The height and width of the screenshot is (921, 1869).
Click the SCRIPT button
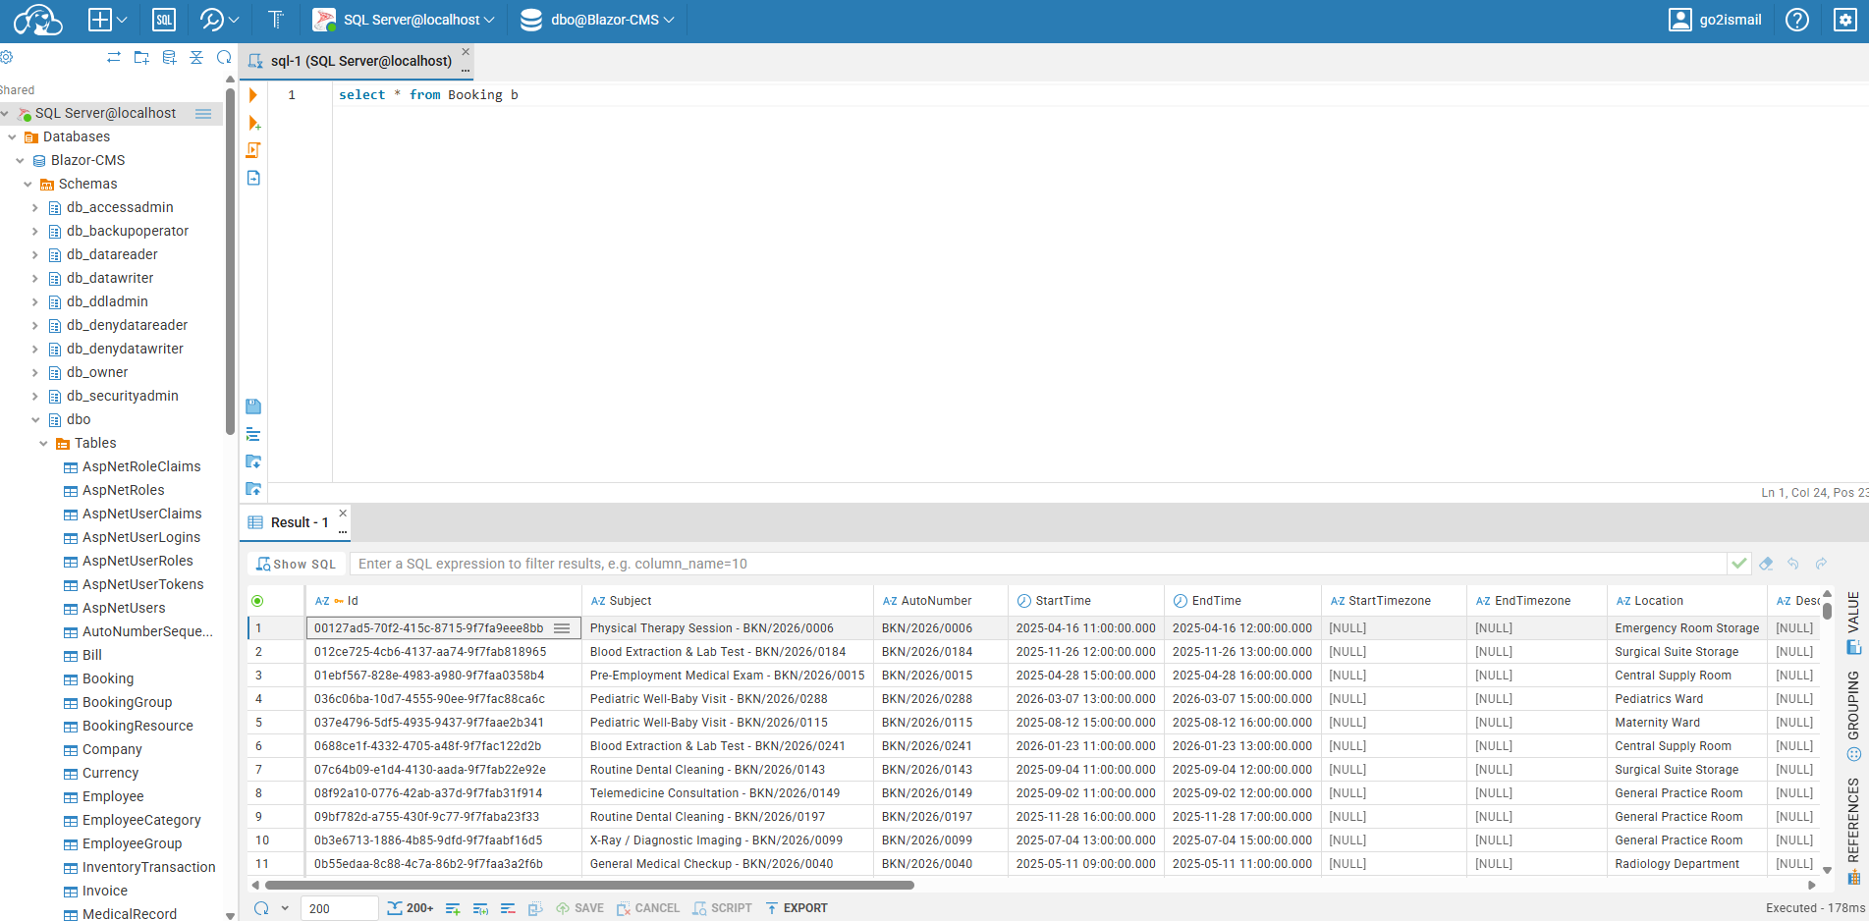(x=722, y=908)
